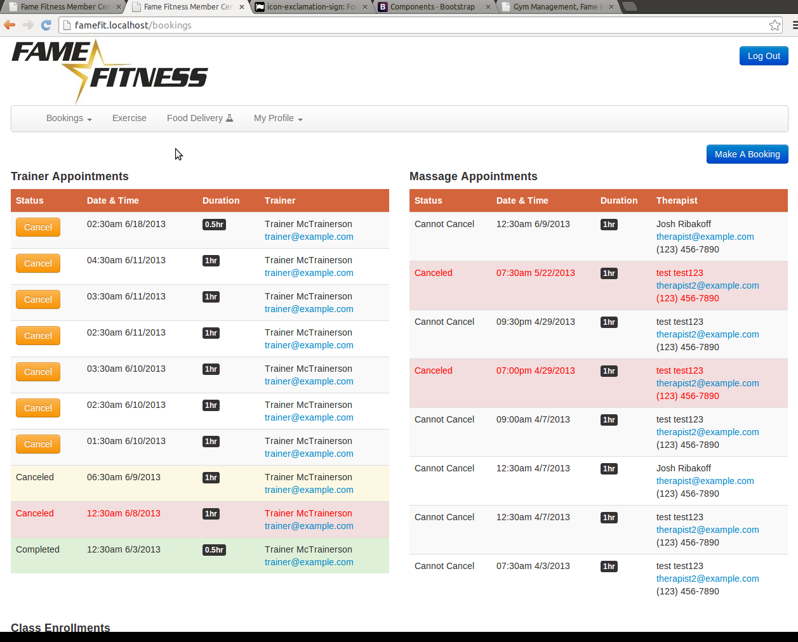The width and height of the screenshot is (798, 642).
Task: Bookmark the page with the star icon
Action: pyautogui.click(x=775, y=25)
